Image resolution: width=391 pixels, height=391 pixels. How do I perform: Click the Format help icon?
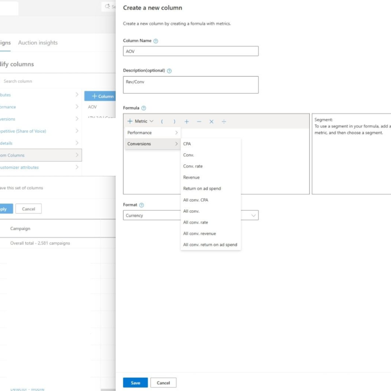(x=142, y=205)
